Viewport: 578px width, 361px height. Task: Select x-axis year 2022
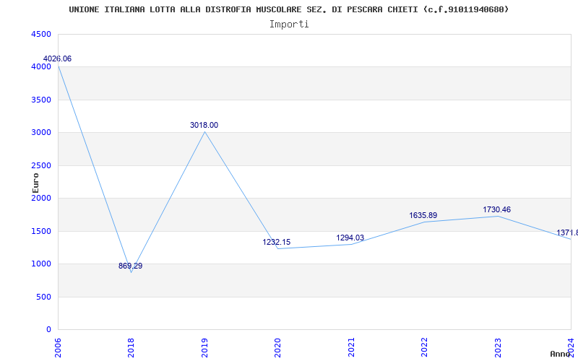[424, 347]
